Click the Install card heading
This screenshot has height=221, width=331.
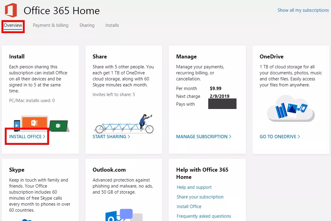17,57
